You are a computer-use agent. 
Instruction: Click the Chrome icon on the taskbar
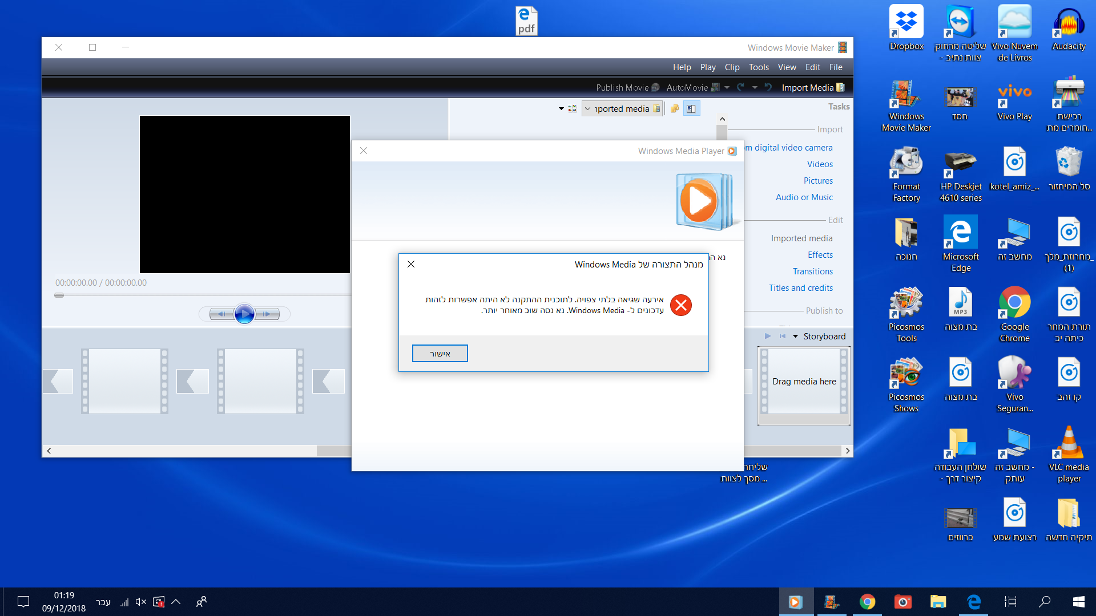coord(868,602)
